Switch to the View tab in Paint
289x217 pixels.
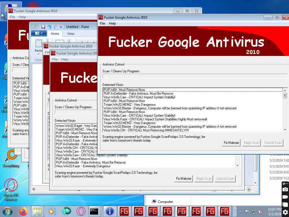[x=71, y=34]
